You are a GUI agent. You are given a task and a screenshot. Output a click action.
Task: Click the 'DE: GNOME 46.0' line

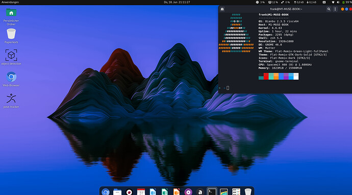tap(270, 45)
